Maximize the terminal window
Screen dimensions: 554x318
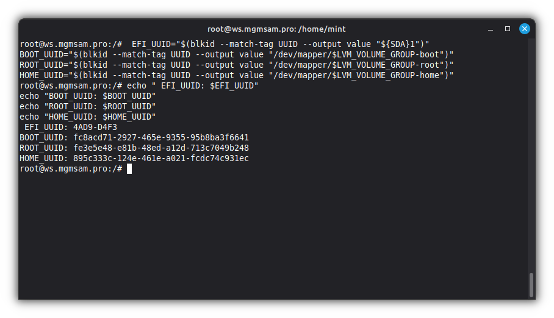coord(507,29)
